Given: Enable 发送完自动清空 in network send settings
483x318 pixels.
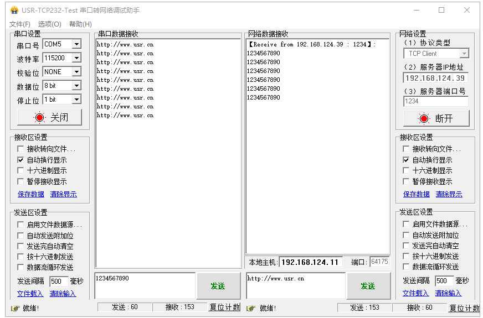Looking at the screenshot, I should pos(406,246).
